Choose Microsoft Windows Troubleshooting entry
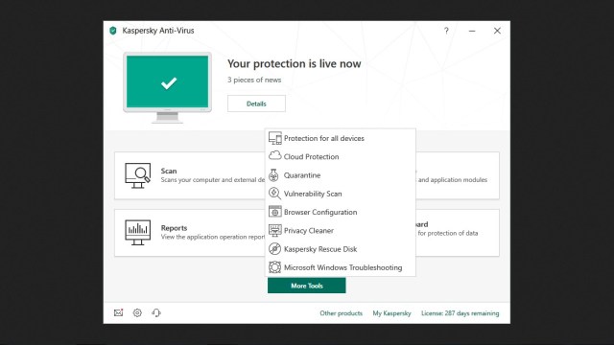Image resolution: width=614 pixels, height=345 pixels. [340, 267]
